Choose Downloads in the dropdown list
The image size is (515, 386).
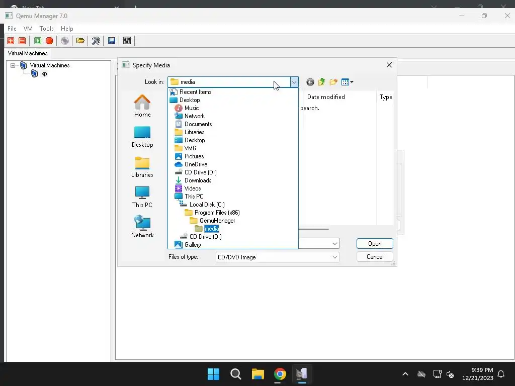[x=198, y=180]
